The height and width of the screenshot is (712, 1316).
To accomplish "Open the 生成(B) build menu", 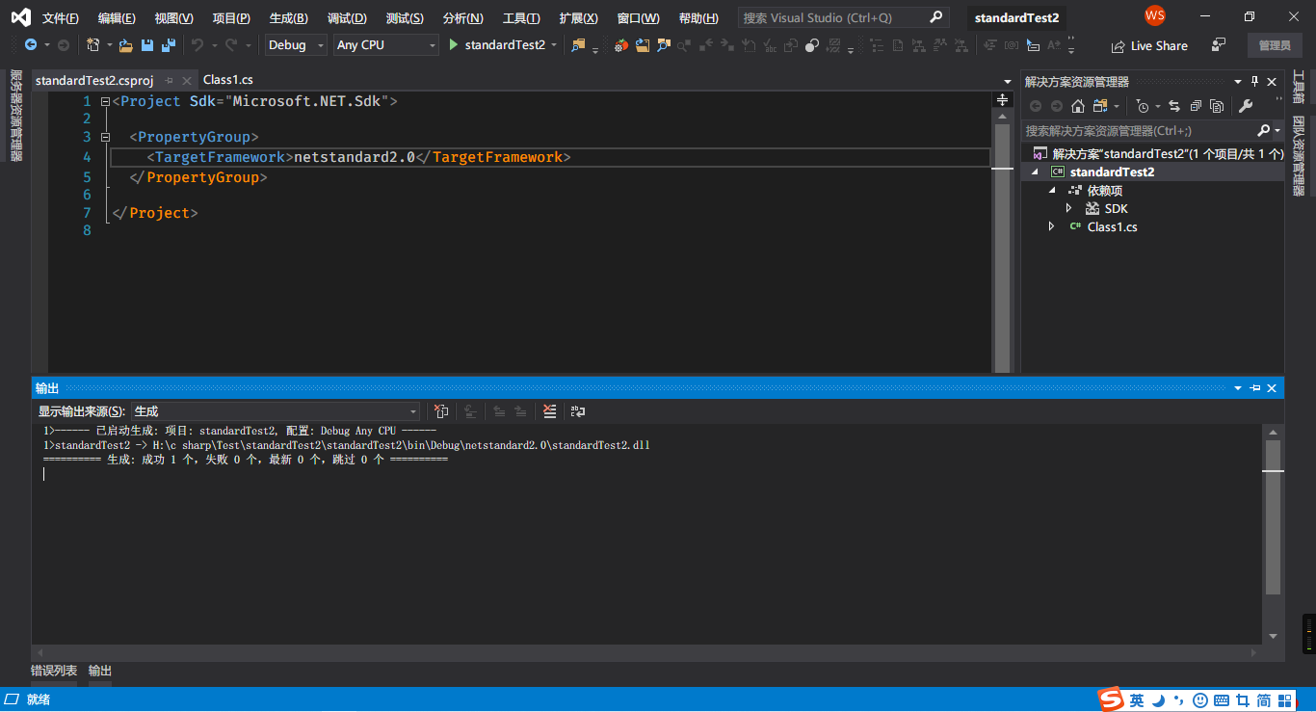I will pyautogui.click(x=288, y=18).
